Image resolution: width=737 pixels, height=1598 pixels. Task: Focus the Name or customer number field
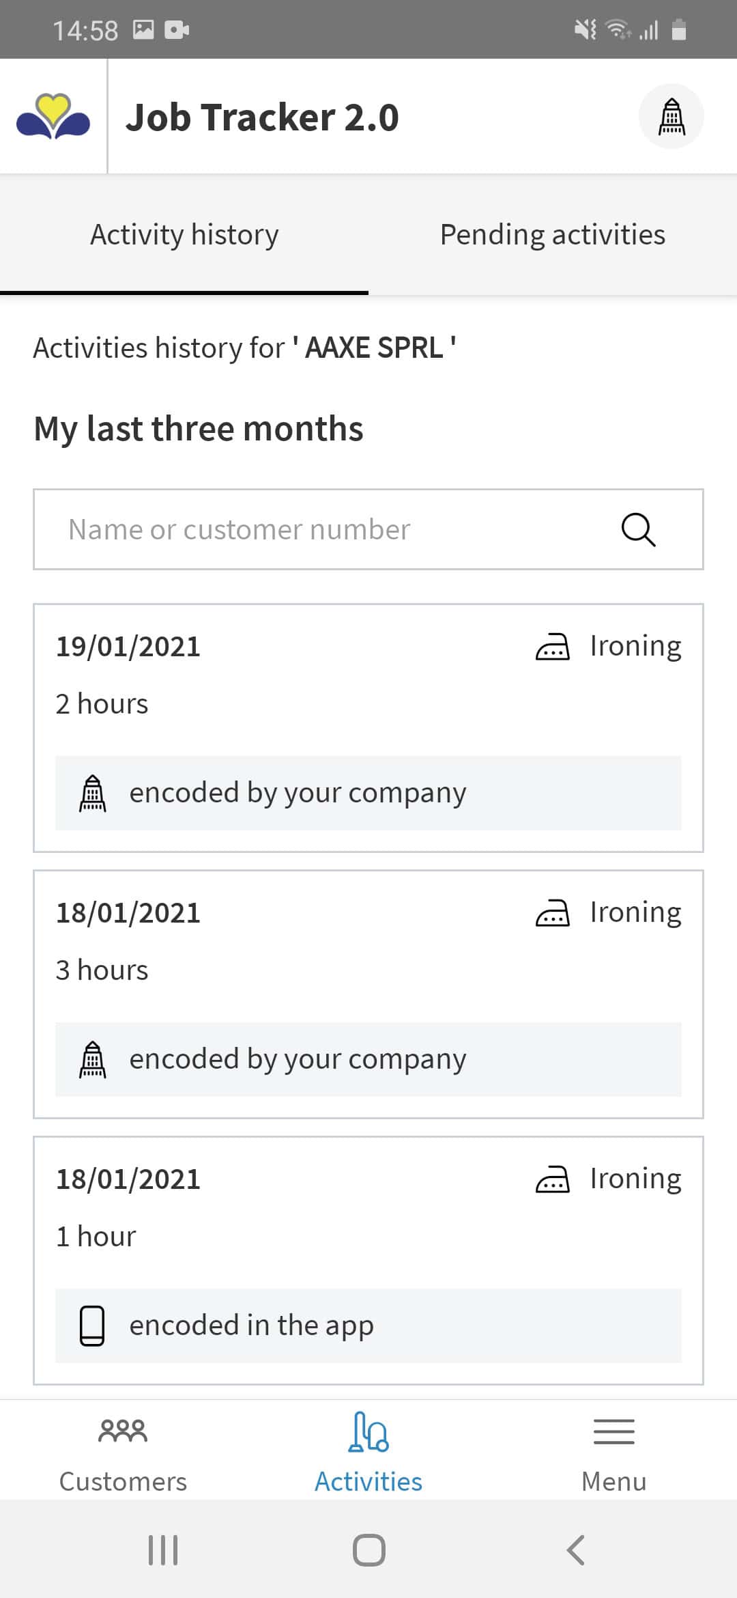[x=369, y=529]
